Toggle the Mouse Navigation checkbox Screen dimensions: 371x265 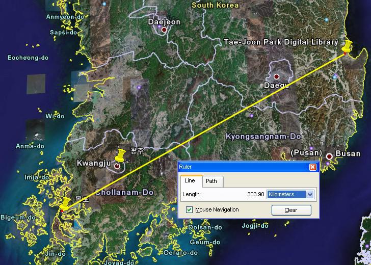(189, 209)
